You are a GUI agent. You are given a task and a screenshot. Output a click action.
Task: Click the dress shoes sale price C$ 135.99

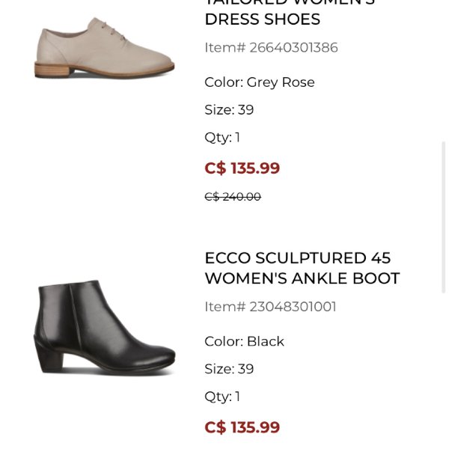242,168
